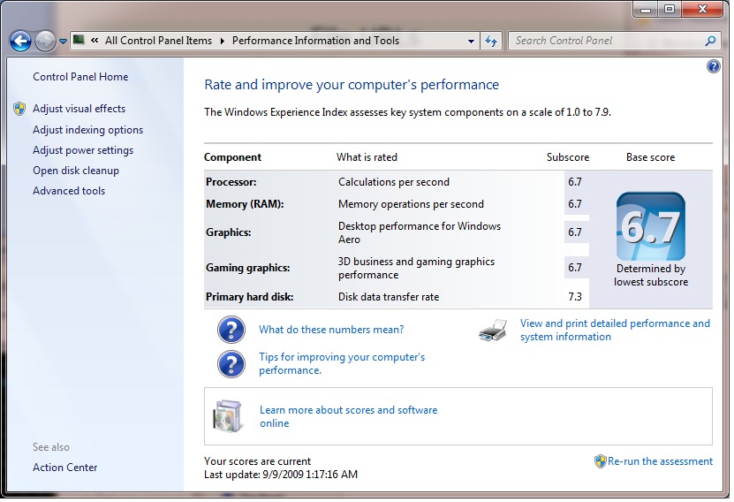This screenshot has height=502, width=734.
Task: Open Action Center under See also
Action: coord(65,468)
